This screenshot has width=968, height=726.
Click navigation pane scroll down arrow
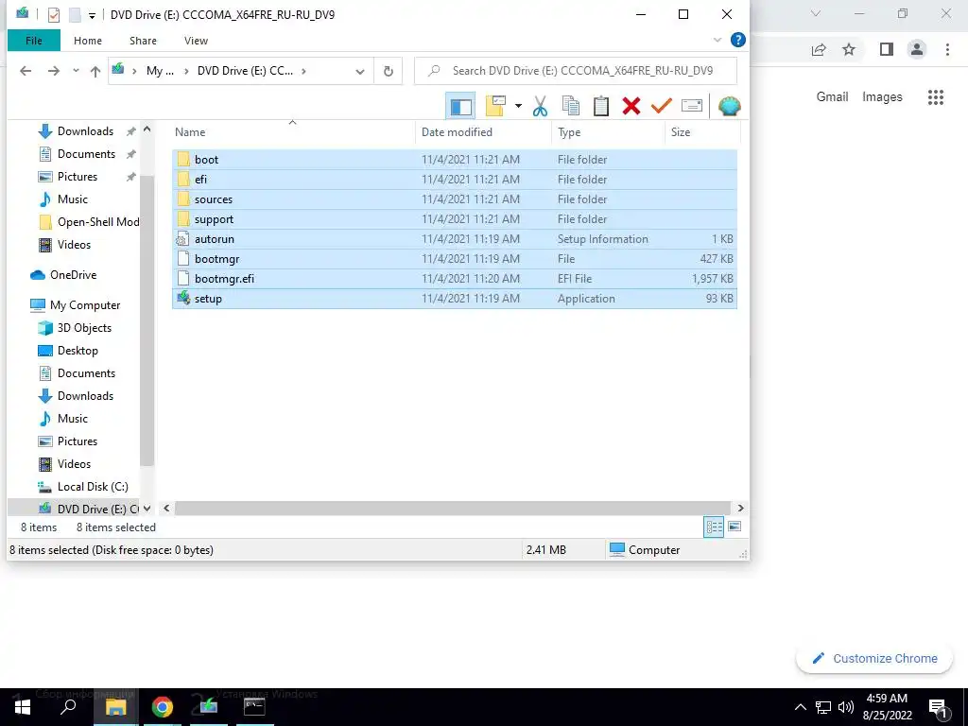(147, 509)
